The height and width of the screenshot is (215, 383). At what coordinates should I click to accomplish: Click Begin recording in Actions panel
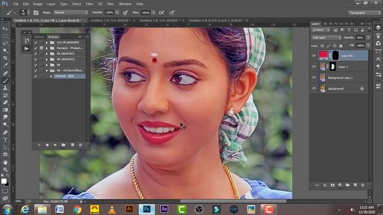click(47, 145)
